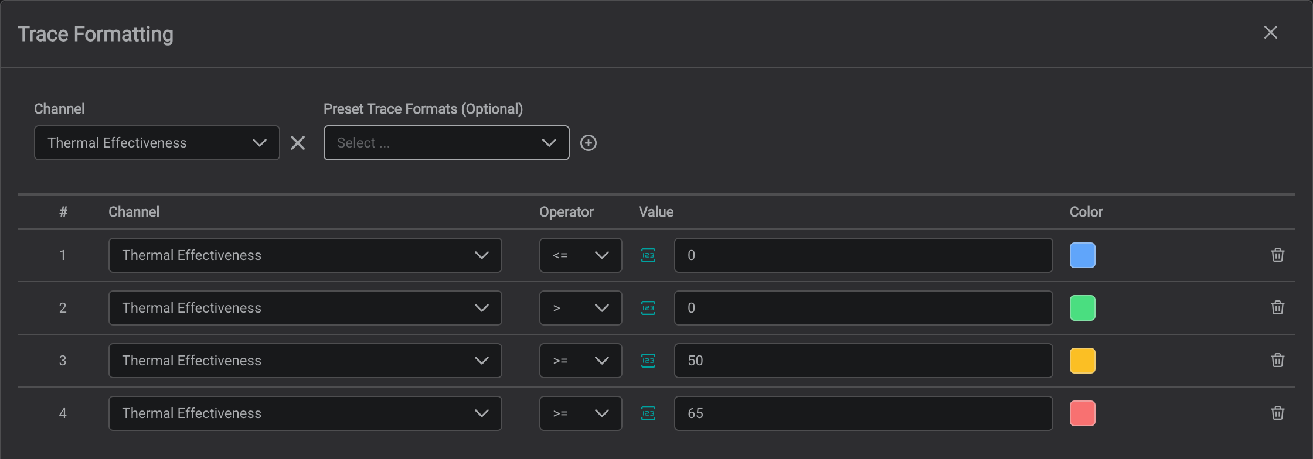Click the Preset Trace Formats (Optional) label
Viewport: 1313px width, 459px height.
pyautogui.click(x=423, y=109)
